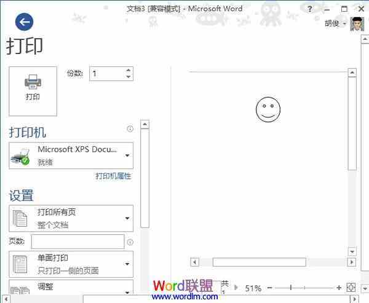
Task: Zoom in with the plus button
Action: pyautogui.click(x=339, y=288)
